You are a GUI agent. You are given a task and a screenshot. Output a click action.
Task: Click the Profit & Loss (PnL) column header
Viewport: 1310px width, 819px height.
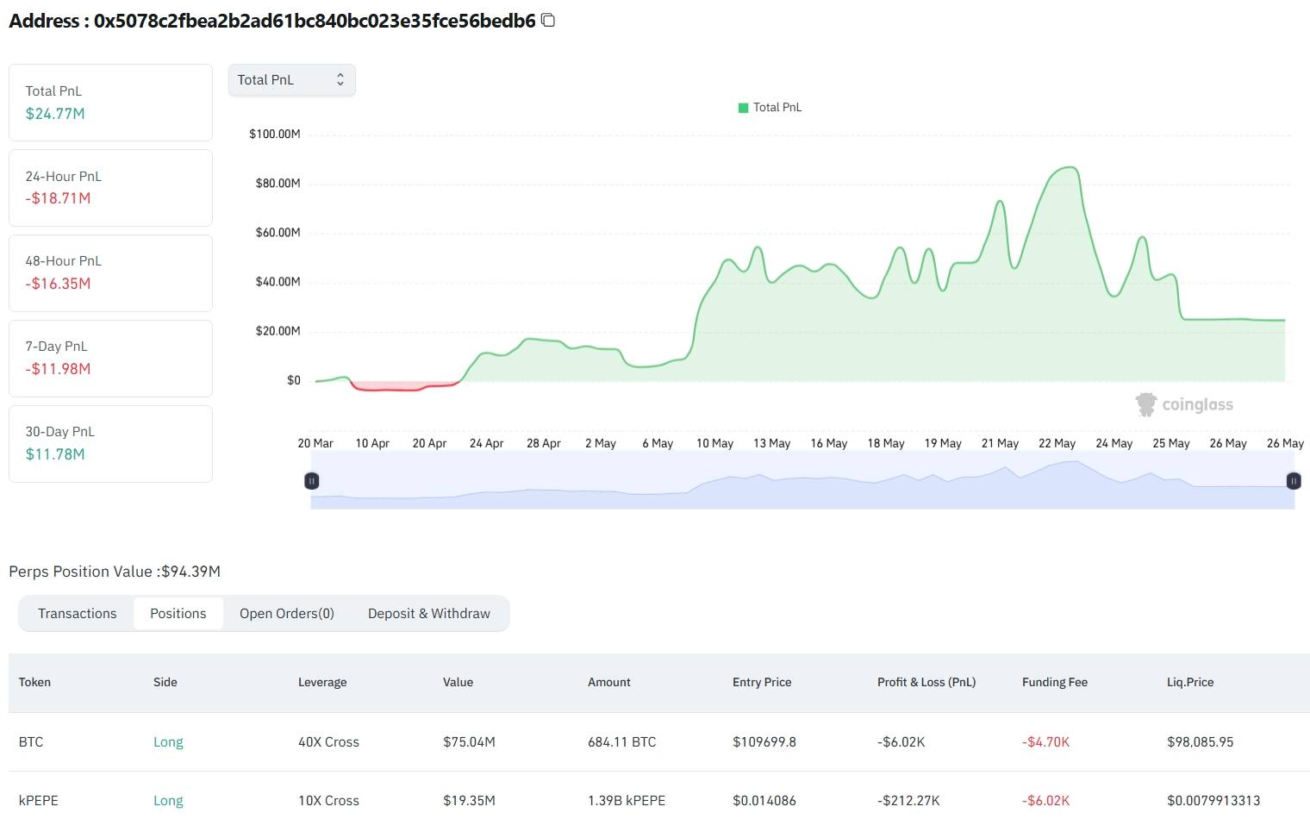click(926, 682)
